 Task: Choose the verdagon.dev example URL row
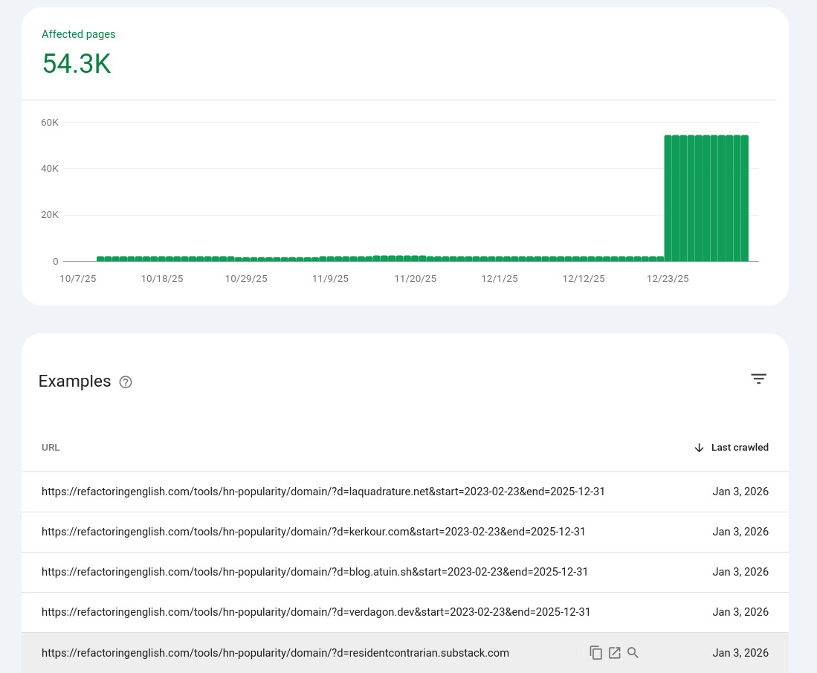(315, 612)
